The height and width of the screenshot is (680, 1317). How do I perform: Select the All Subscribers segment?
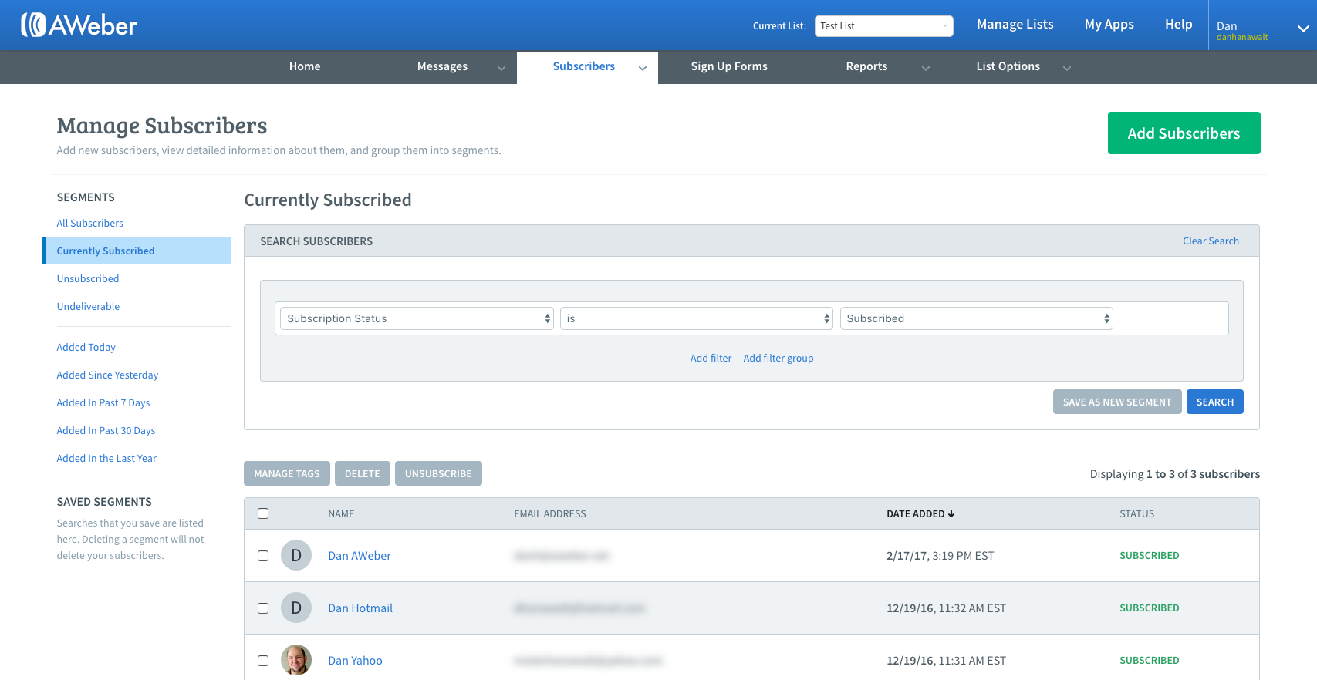(90, 224)
